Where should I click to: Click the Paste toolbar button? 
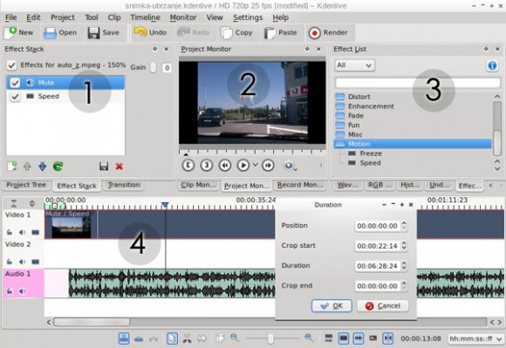pos(280,32)
